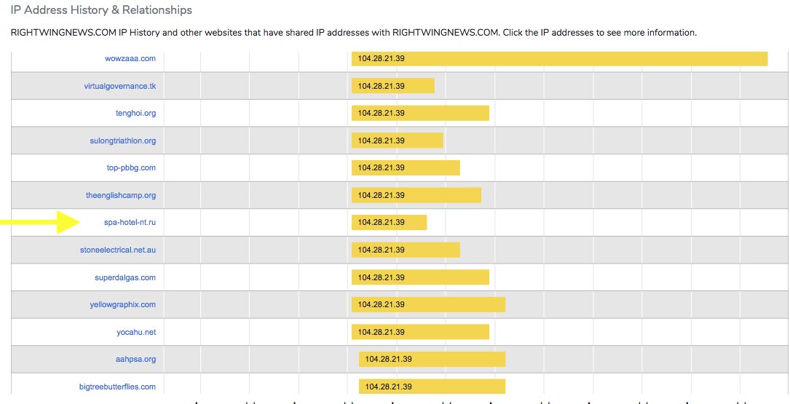Image resolution: width=790 pixels, height=404 pixels.
Task: Click the 104.28.21.39 bar for bigtreebutterflies.com
Action: (x=432, y=387)
